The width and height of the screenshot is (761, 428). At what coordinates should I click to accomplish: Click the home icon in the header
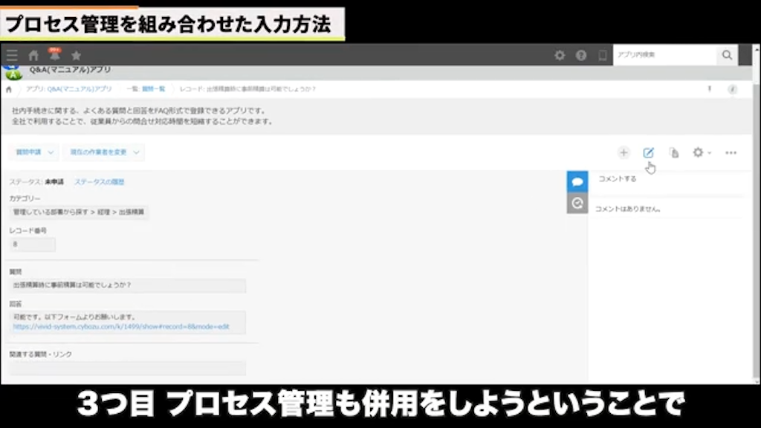(x=32, y=54)
